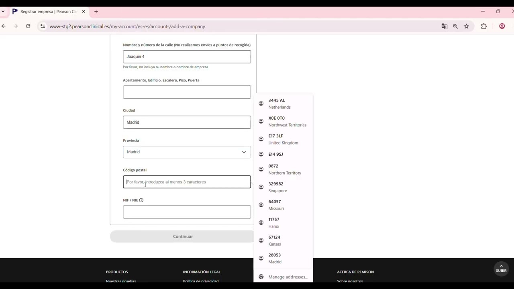Expand the Provincia dropdown showing Madrid
Image resolution: width=514 pixels, height=289 pixels.
click(187, 152)
